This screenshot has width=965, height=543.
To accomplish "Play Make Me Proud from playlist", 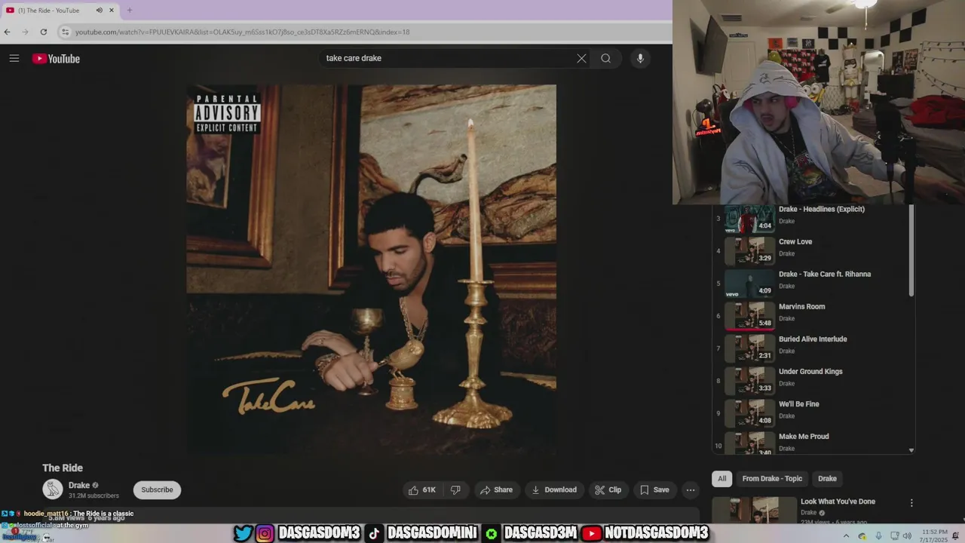I will (x=804, y=436).
